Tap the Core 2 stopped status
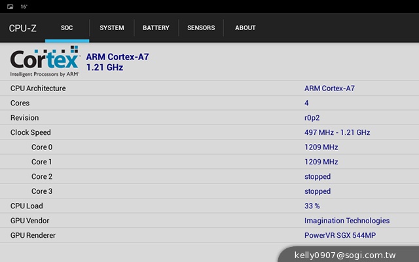This screenshot has height=262, width=419. [x=318, y=177]
